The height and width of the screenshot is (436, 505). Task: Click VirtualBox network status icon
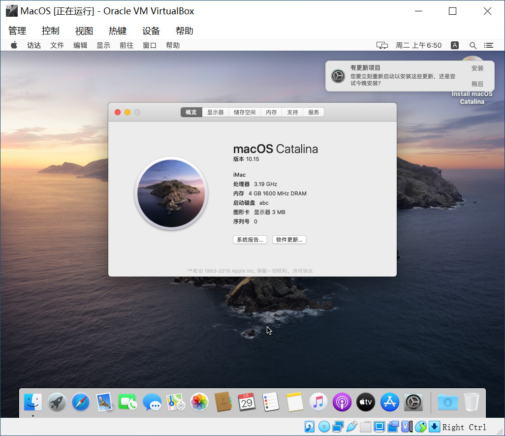click(x=338, y=427)
